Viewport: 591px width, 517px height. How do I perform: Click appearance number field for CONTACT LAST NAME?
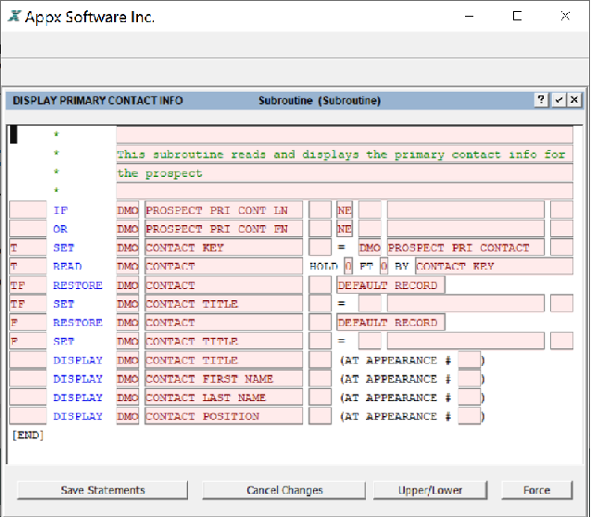click(x=470, y=397)
